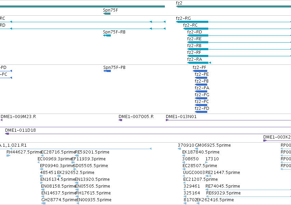Select protein fz2-PB
291x205 pixels.
pos(201,85)
